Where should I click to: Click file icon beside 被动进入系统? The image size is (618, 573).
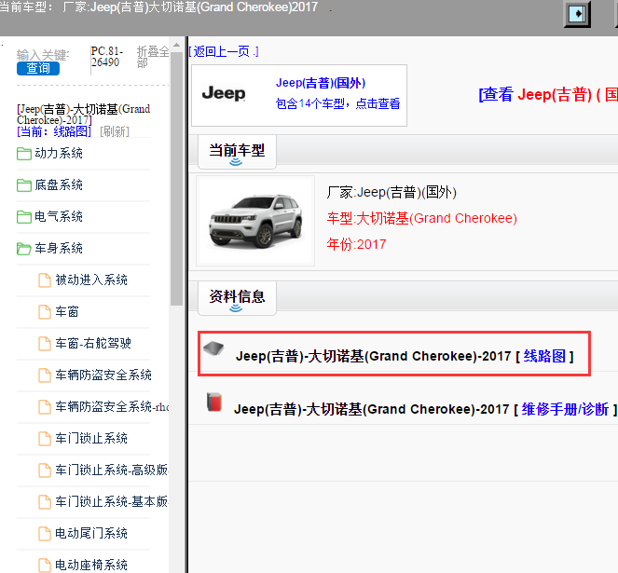point(45,280)
